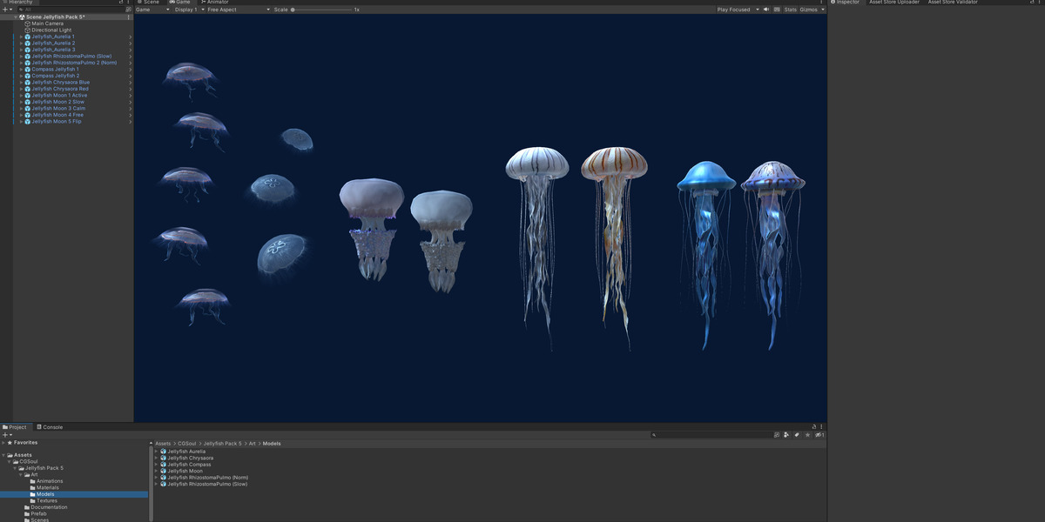
Task: Toggle the Stats overlay button
Action: point(790,10)
